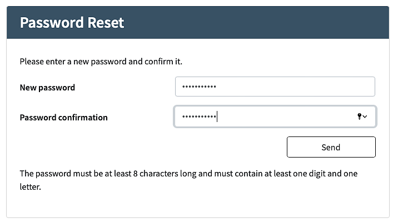This screenshot has width=393, height=223.
Task: Click the word "Send" on the button
Action: pos(331,147)
